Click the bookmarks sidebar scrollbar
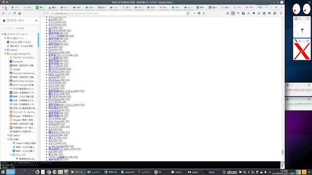 tap(39, 40)
